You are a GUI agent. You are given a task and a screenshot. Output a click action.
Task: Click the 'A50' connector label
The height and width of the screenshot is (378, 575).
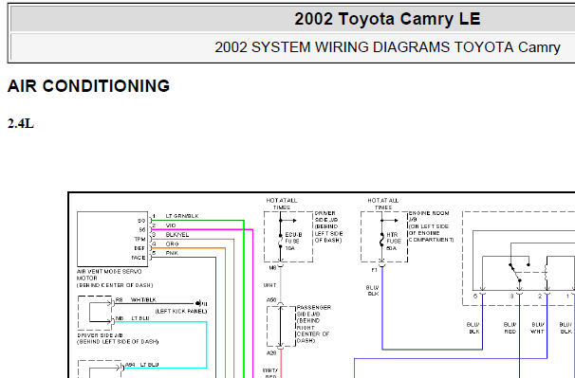(x=271, y=300)
